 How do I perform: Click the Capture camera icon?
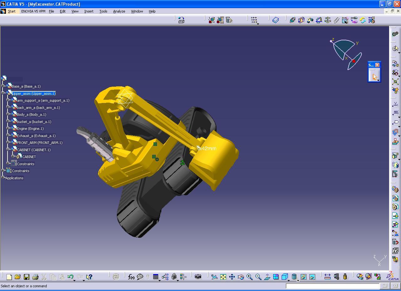(x=198, y=277)
